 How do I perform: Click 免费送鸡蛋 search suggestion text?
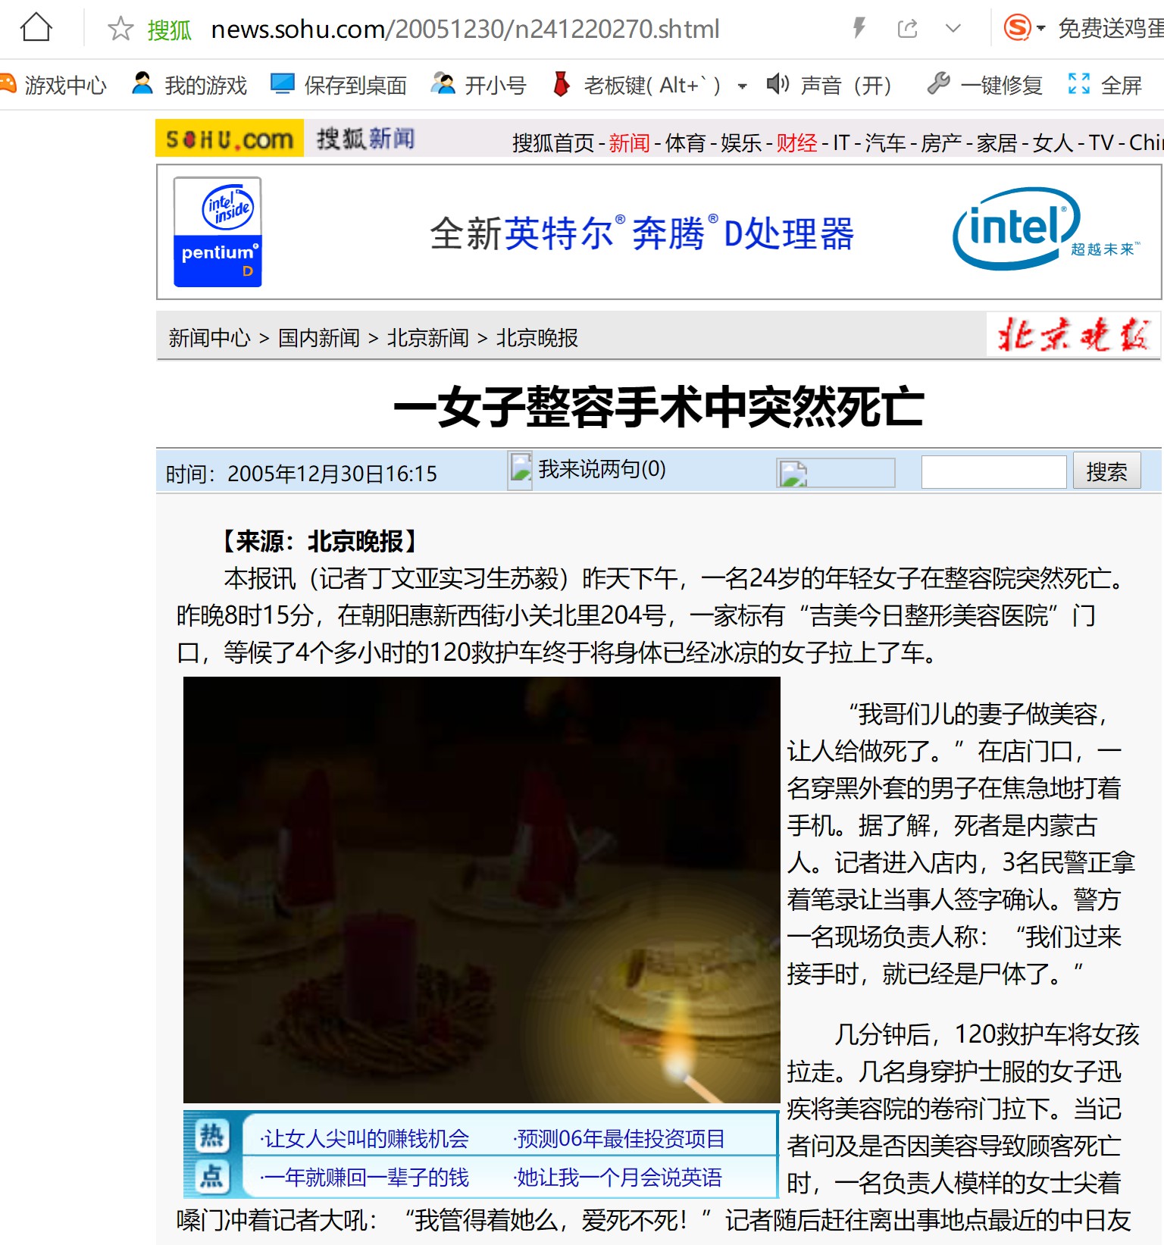(x=1111, y=29)
